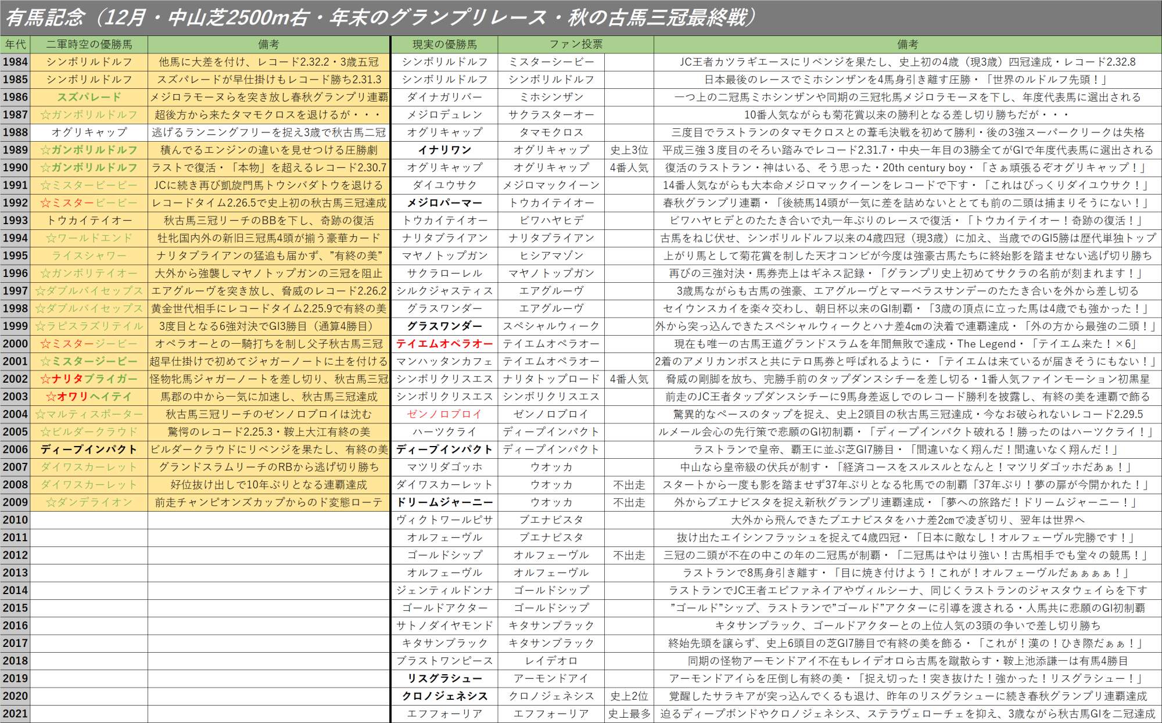Click the 二軍時空の優勝馬 column header
The height and width of the screenshot is (723, 1162).
[89, 44]
